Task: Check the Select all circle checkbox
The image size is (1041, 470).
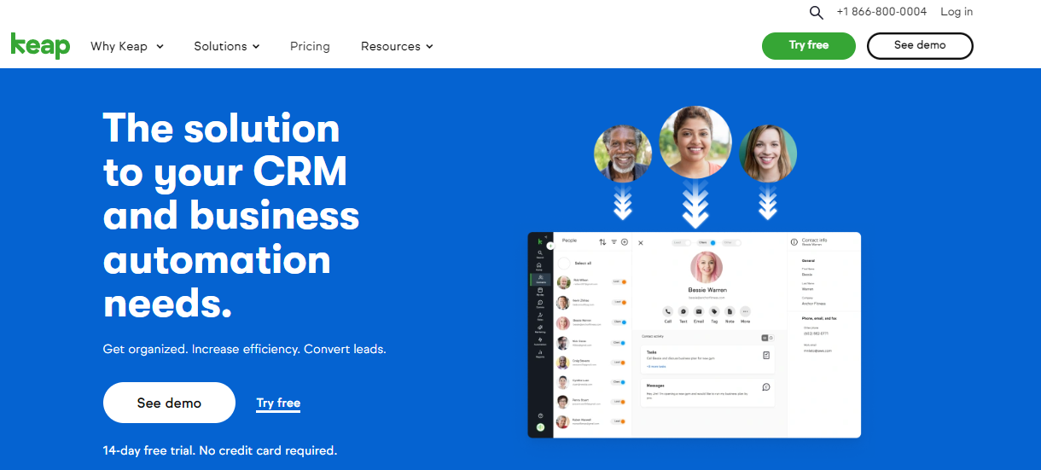Action: [x=563, y=263]
